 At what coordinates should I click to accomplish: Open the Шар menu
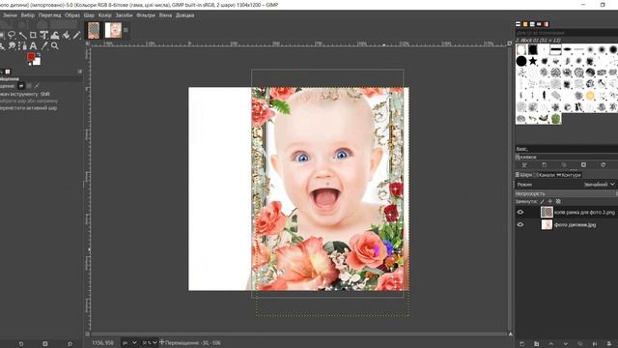tap(89, 15)
